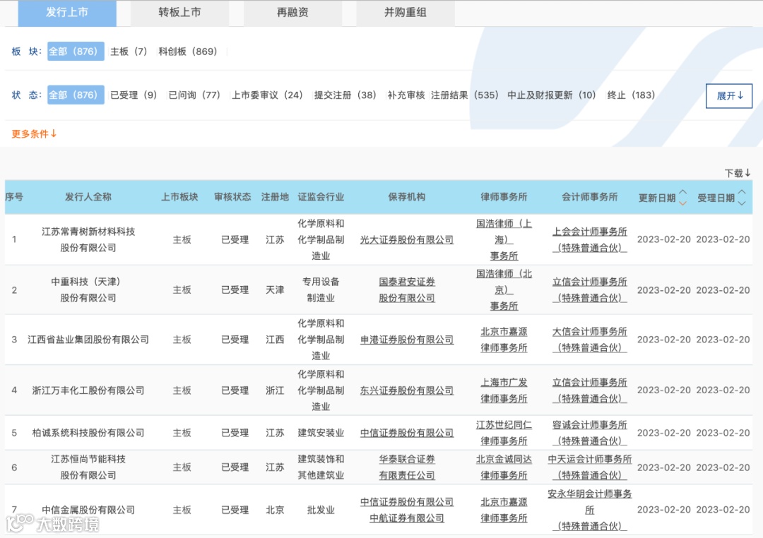Open 申港证券股份有限公司 sponsor link
Screen dimensions: 763x538
click(407, 340)
